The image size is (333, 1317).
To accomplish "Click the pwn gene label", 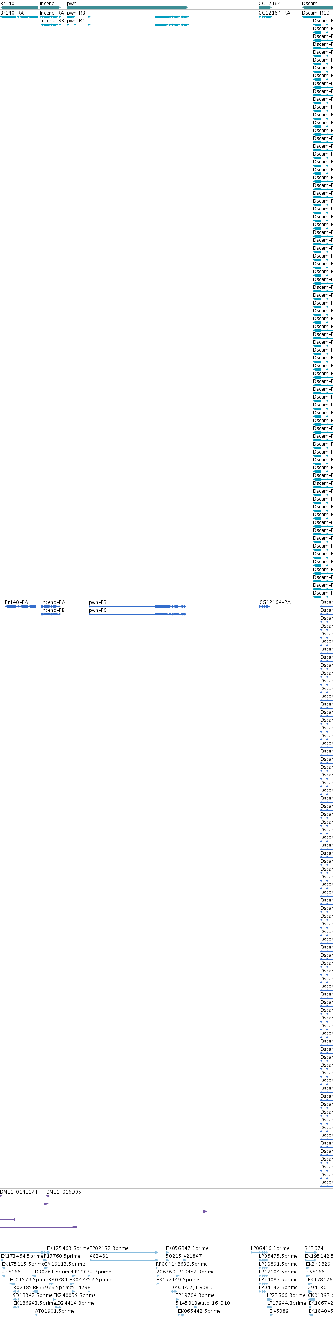I will click(72, 4).
